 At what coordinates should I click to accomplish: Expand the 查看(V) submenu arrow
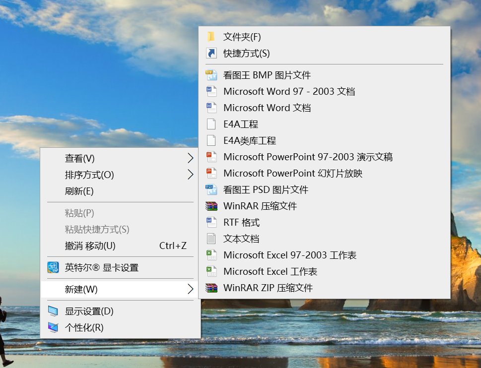191,158
